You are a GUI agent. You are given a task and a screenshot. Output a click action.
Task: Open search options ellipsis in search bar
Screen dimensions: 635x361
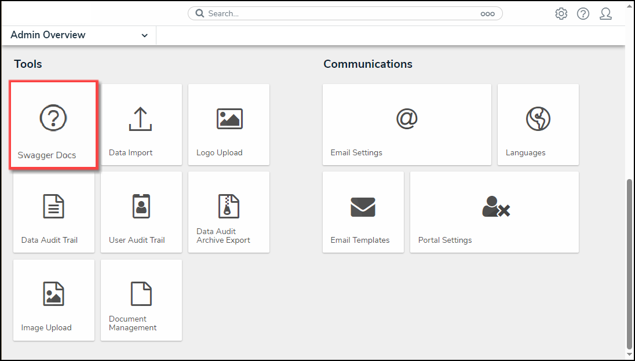click(x=488, y=14)
